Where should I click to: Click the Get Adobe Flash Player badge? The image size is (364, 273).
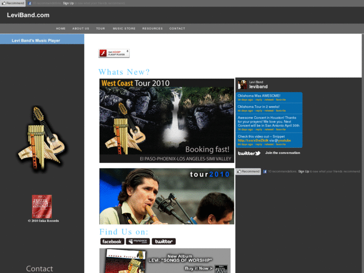[x=114, y=53]
